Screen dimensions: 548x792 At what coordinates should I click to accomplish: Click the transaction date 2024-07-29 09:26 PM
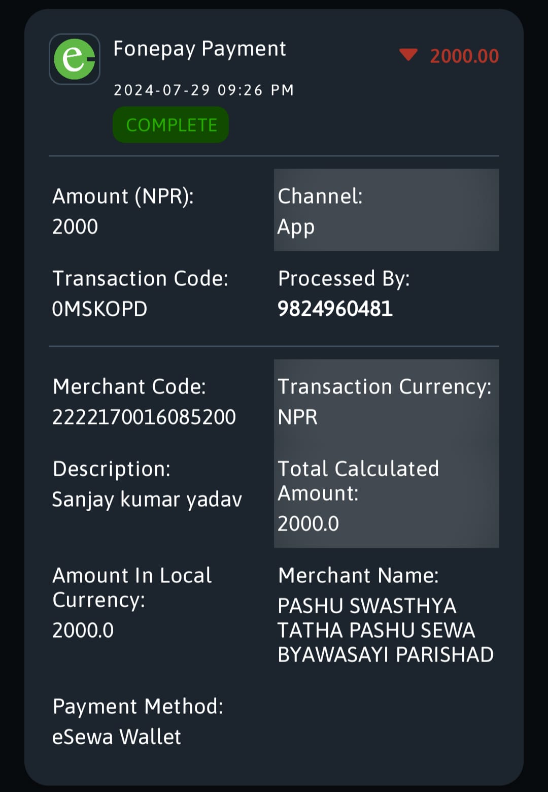203,90
